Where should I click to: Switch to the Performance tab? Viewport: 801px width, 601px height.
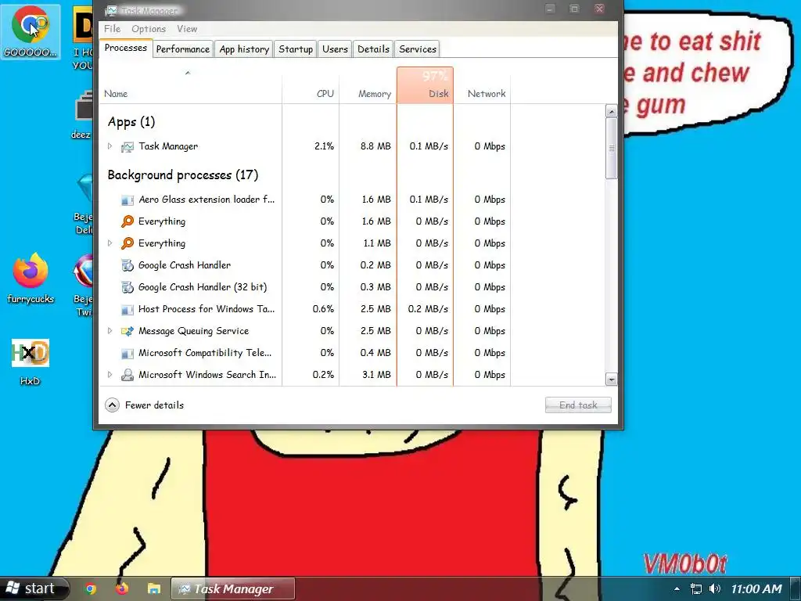(x=183, y=49)
